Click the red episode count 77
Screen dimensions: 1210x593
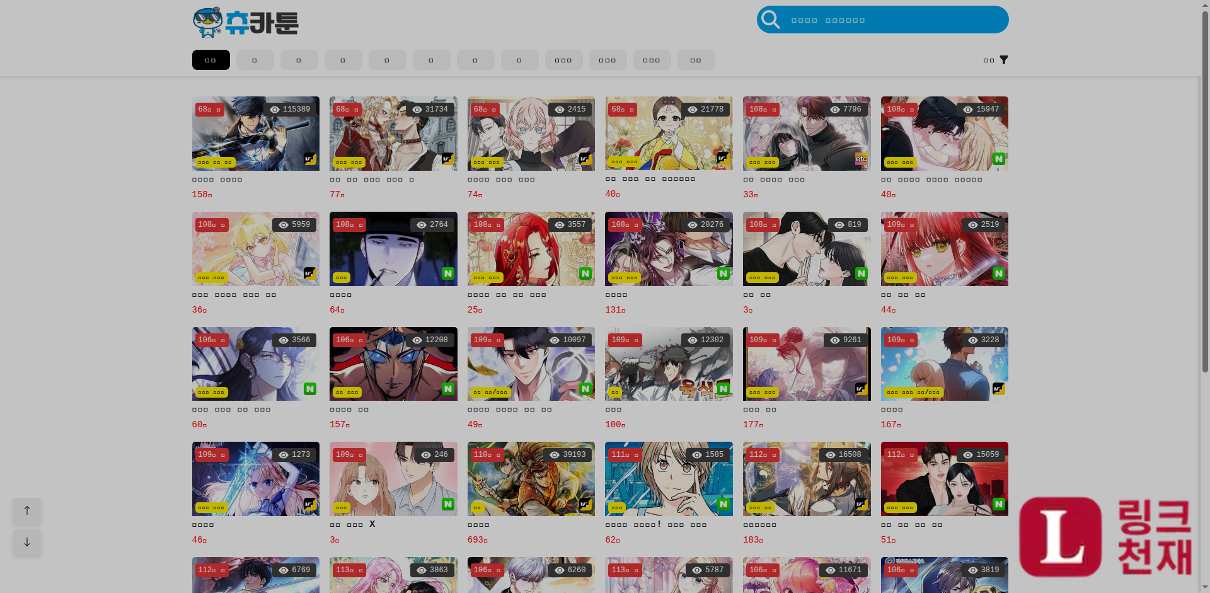337,195
